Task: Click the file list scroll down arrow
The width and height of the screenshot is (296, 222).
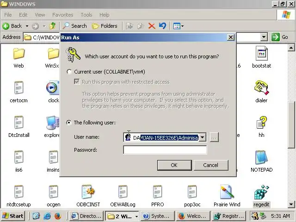Action: point(291,204)
